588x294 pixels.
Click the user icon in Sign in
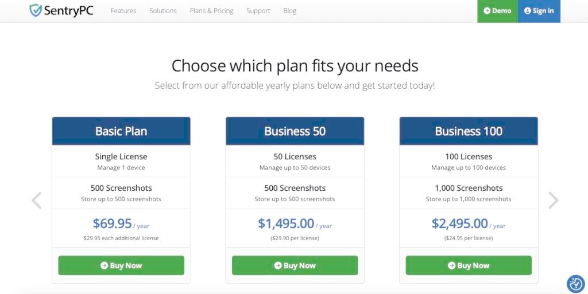[527, 11]
